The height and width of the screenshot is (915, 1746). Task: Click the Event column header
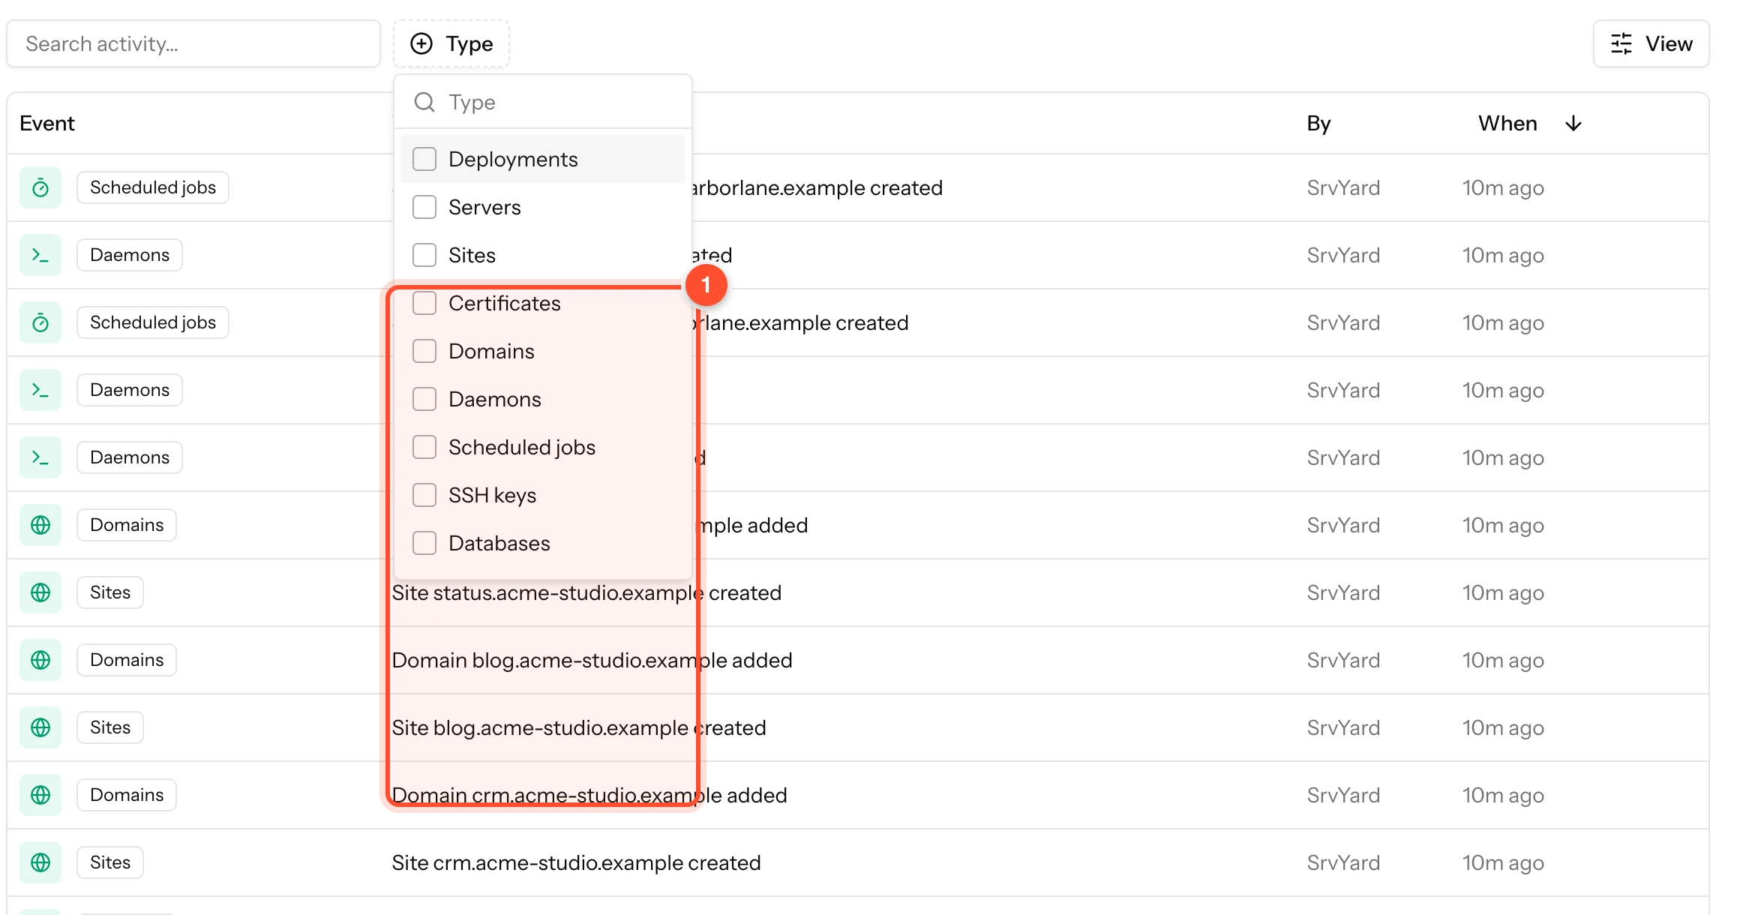pyautogui.click(x=47, y=124)
